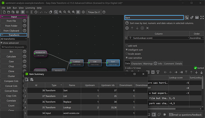This screenshot has width=205, height=118.
Task: Toggle the case sensitive checkbox
Action: (127, 58)
